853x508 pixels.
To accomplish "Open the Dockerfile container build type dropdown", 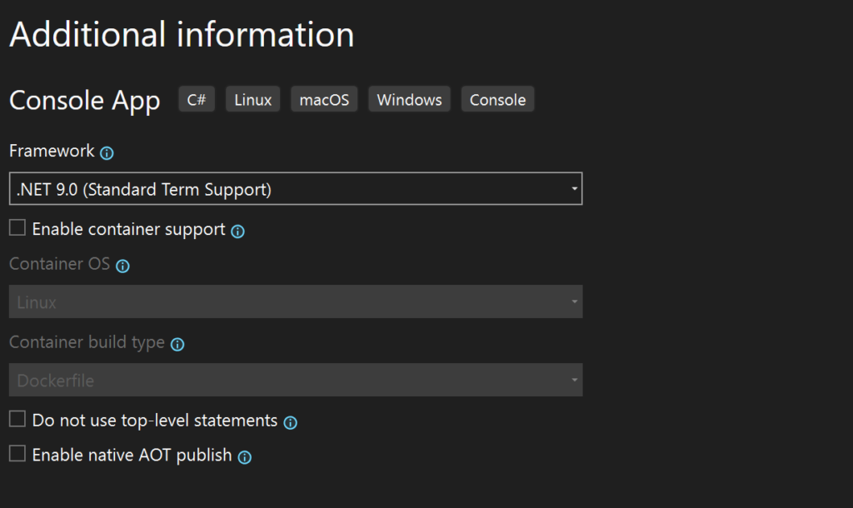I will pyautogui.click(x=295, y=380).
